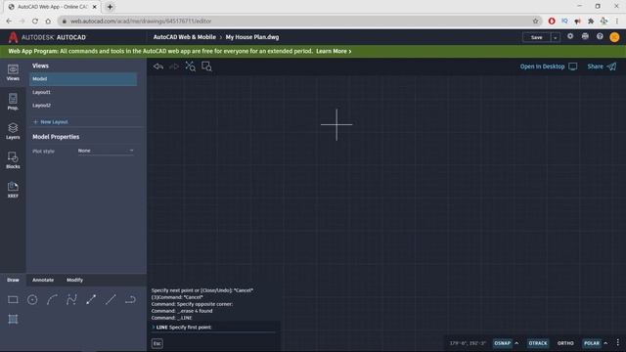626x352 pixels.
Task: Click the Save button
Action: click(537, 37)
